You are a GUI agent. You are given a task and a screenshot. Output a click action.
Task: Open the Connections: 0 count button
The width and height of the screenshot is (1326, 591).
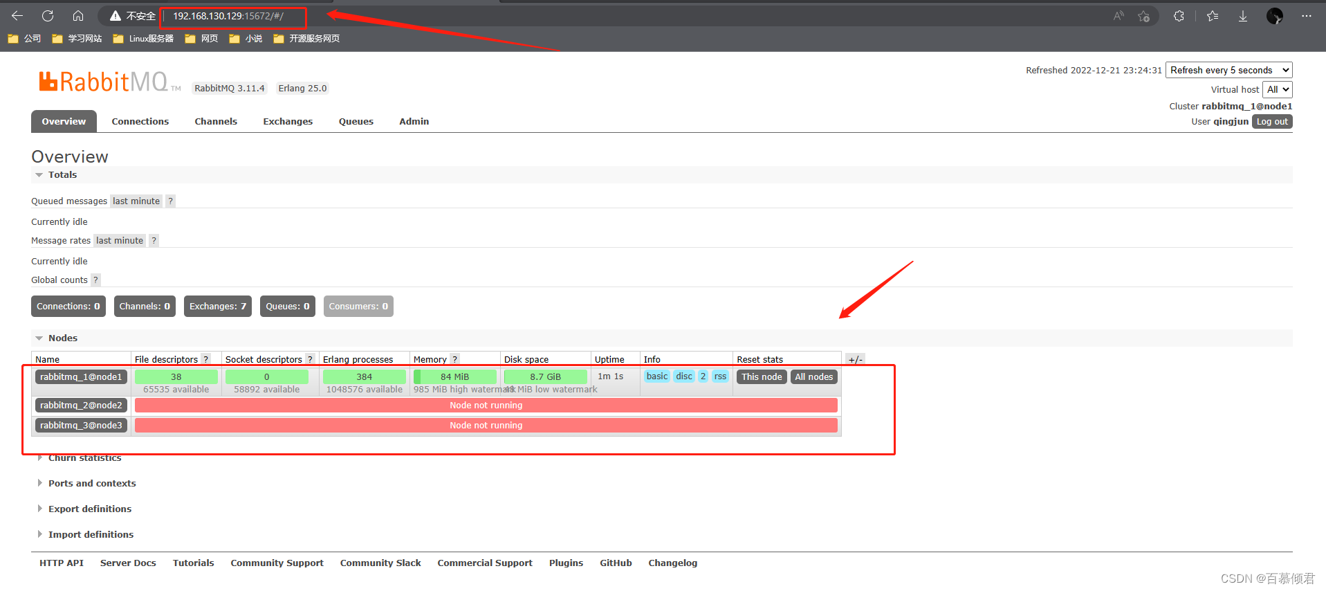68,307
